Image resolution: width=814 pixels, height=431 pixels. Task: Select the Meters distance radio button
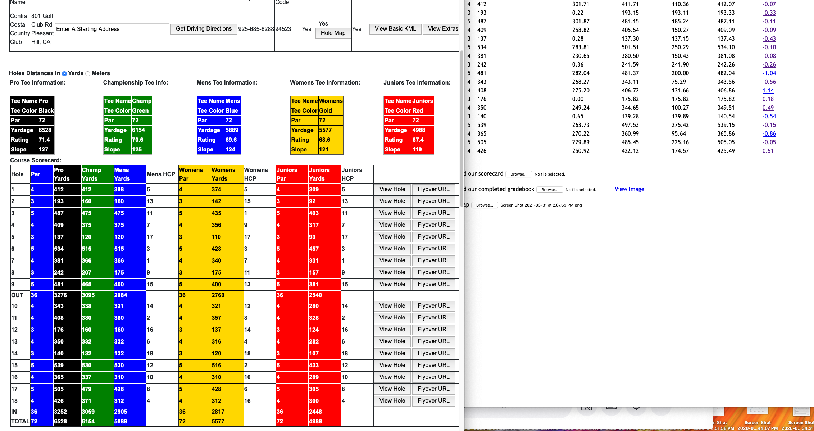88,73
